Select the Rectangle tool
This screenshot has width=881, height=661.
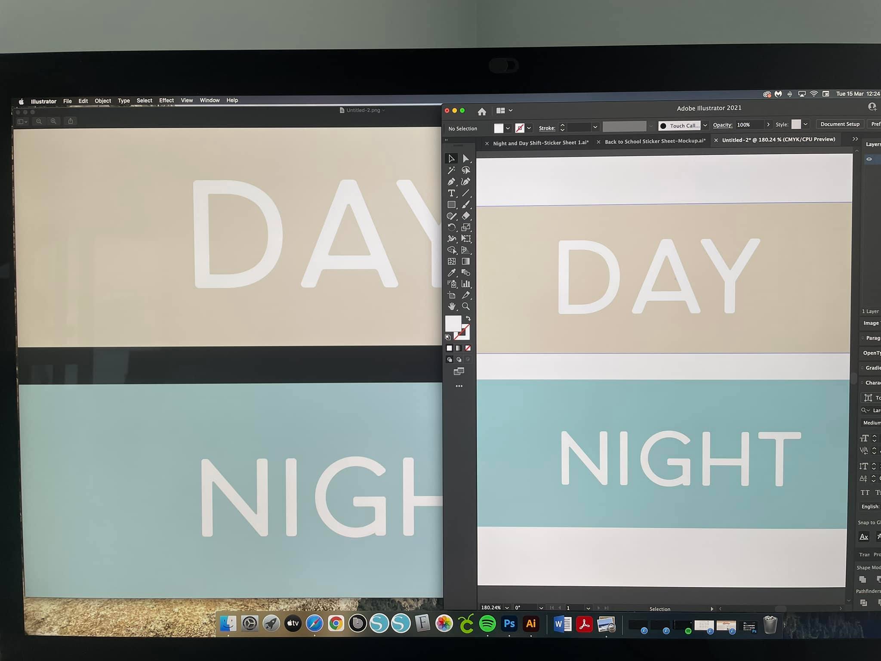pos(451,205)
